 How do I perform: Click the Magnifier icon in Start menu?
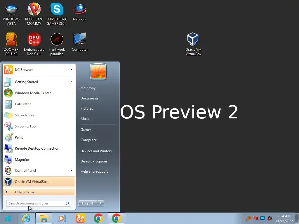[8, 160]
